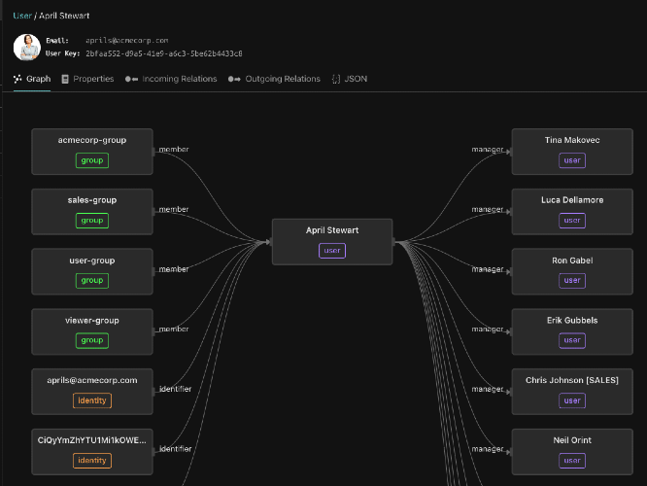Click the Incoming Relations arrow icon
This screenshot has width=647, height=486.
coord(131,79)
